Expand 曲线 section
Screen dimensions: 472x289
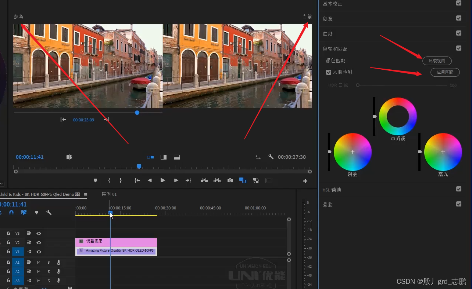pos(328,34)
